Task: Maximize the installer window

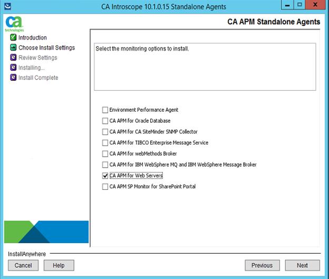Action: (299, 5)
